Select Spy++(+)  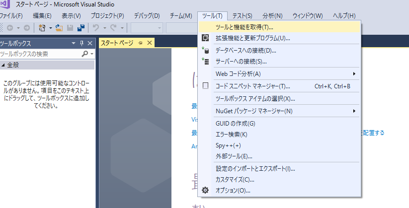pos(279,145)
